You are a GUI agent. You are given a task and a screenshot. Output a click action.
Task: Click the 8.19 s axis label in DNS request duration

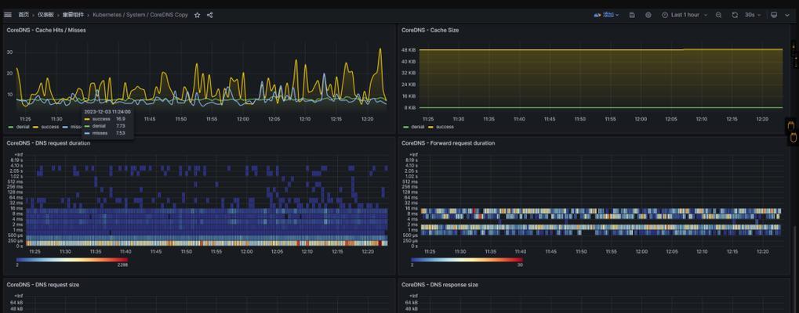click(16, 160)
